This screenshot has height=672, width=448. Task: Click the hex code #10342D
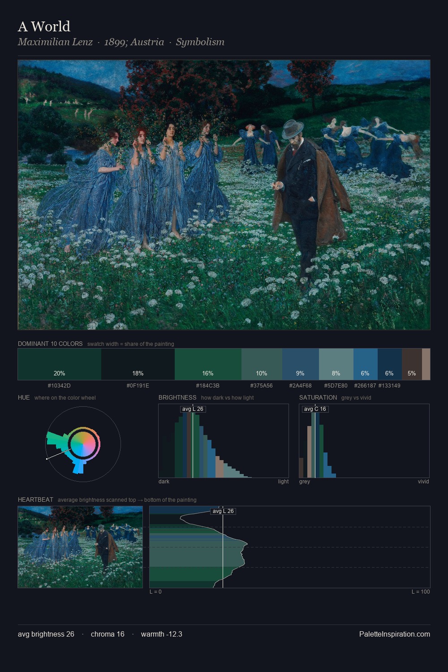59,385
